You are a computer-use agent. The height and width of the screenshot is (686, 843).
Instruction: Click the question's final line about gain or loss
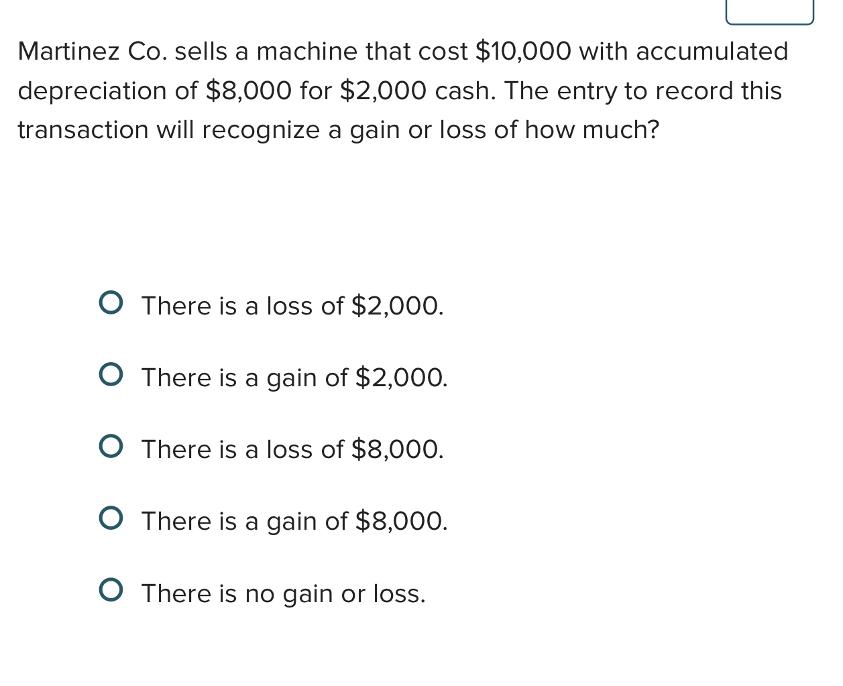point(339,130)
